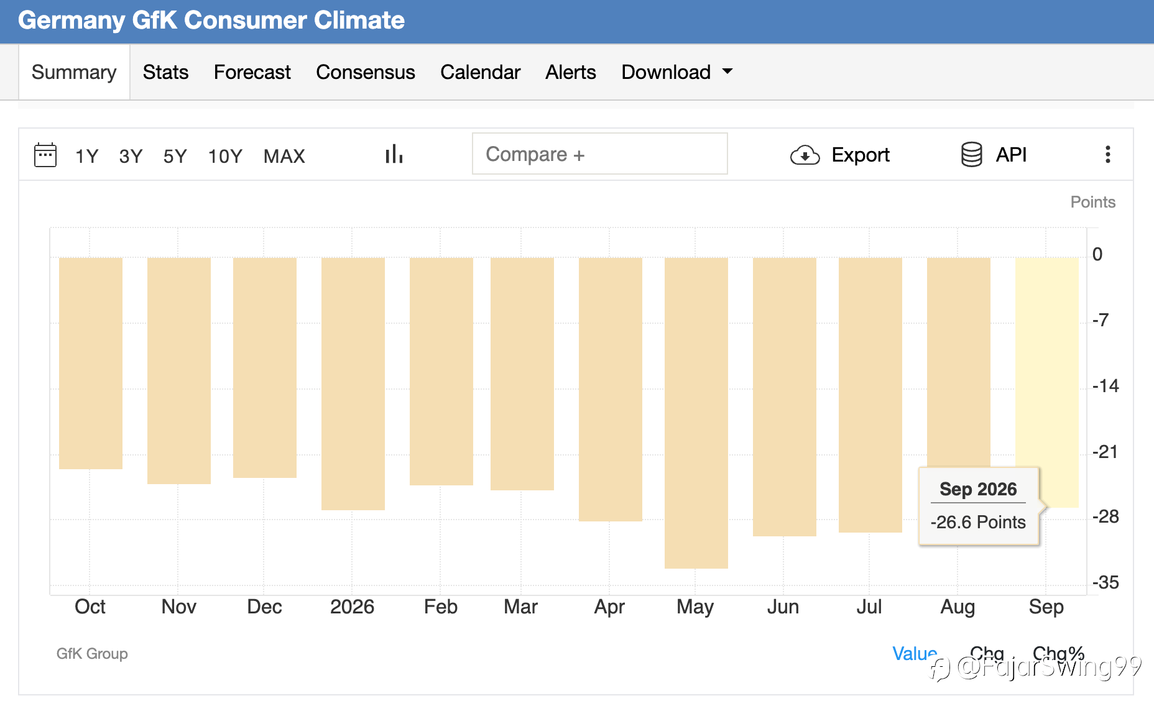Open the Consensus tab

tap(366, 72)
